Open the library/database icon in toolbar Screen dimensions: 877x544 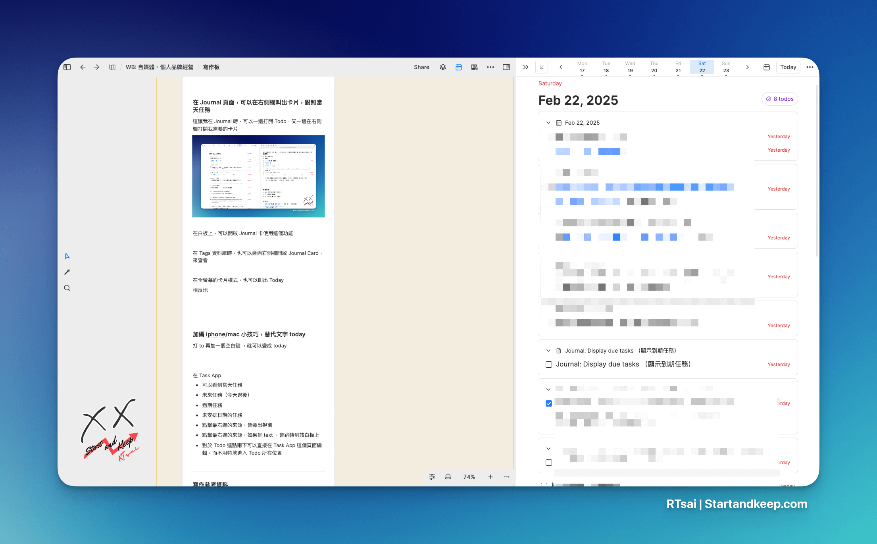(474, 67)
